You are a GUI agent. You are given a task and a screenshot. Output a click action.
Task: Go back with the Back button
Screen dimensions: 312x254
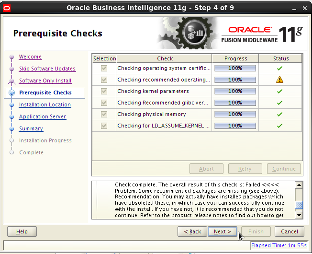[x=192, y=231]
